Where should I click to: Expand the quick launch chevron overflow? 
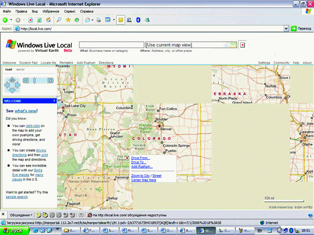pyautogui.click(x=58, y=229)
